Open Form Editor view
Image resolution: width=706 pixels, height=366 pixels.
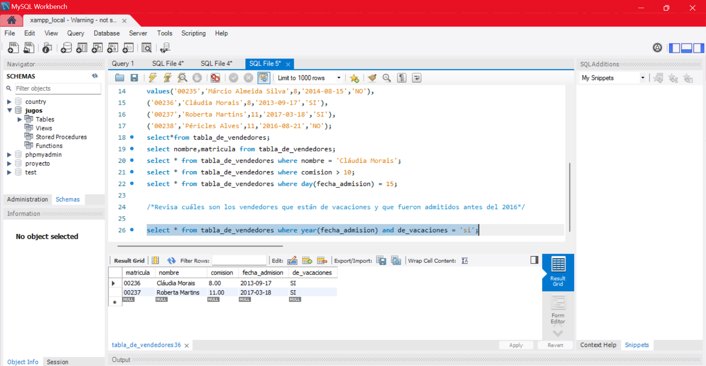coord(558,310)
